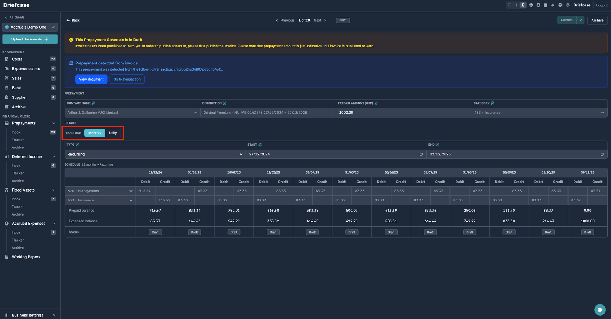611x319 pixels.
Task: Open calendar picker for Start date
Action: pos(421,154)
